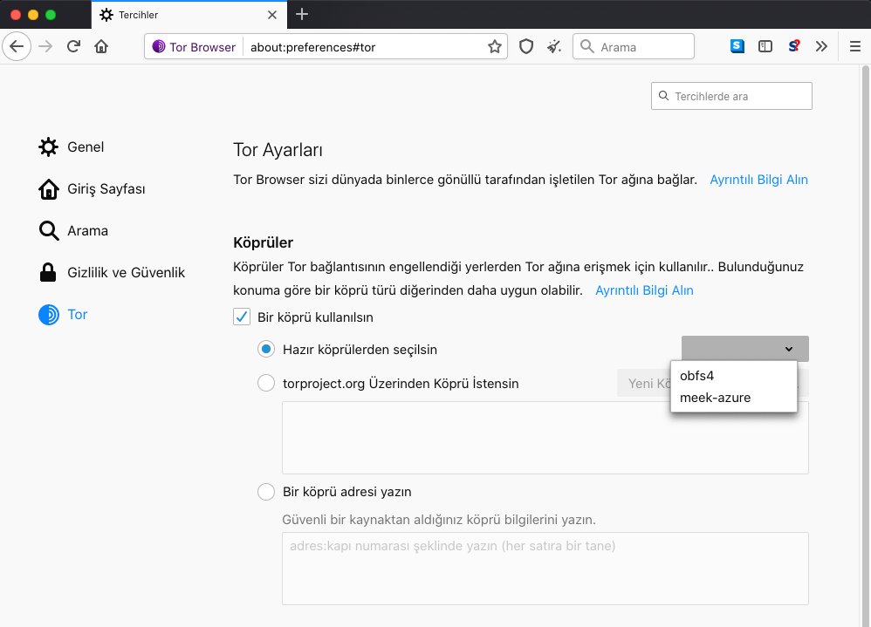871x627 pixels.
Task: Choose obfs4 from the bridge dropdown list
Action: coord(734,376)
